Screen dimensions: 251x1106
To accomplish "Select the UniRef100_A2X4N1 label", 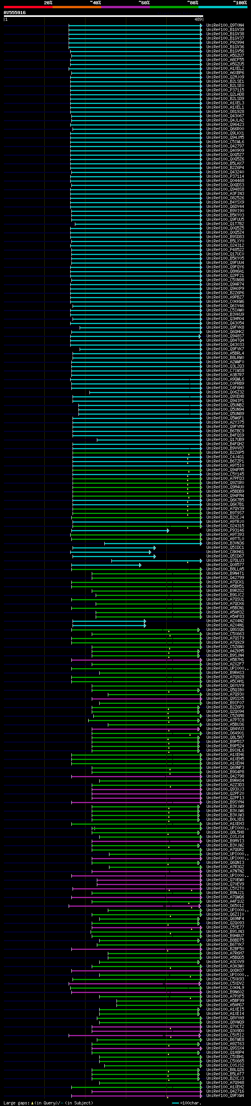I will coord(225,625).
